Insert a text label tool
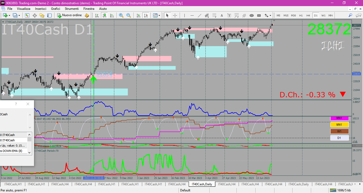The height and width of the screenshot is (193, 363). coord(229,15)
